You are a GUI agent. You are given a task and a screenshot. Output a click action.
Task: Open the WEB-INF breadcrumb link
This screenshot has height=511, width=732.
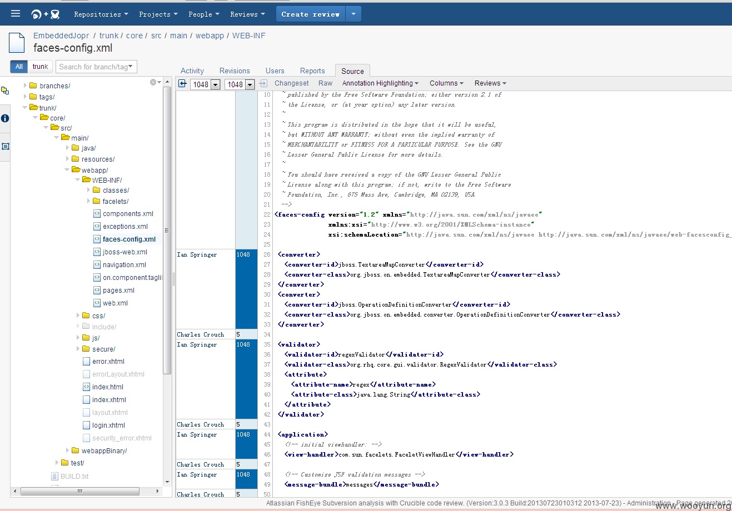tap(248, 36)
